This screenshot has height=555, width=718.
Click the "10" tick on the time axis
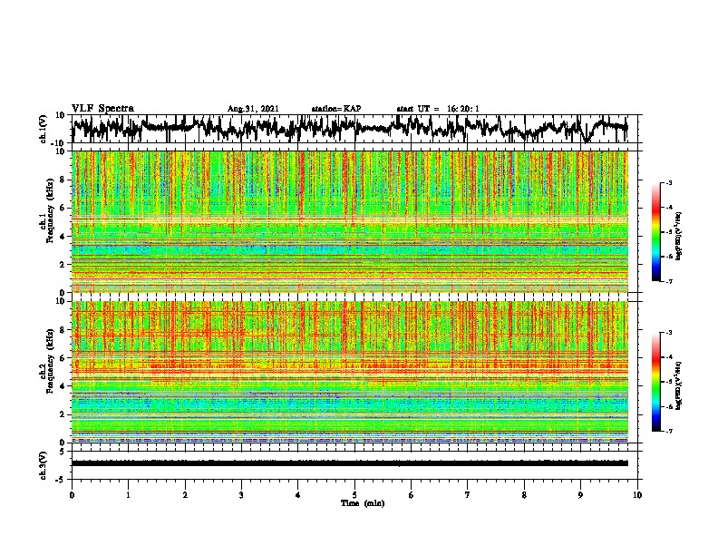pos(637,495)
